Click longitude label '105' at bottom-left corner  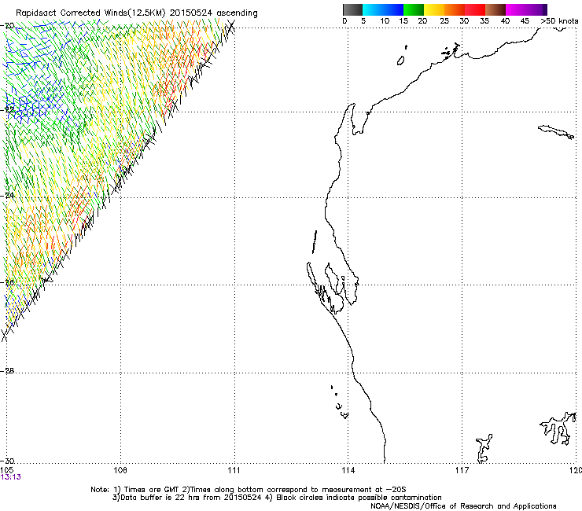(7, 470)
